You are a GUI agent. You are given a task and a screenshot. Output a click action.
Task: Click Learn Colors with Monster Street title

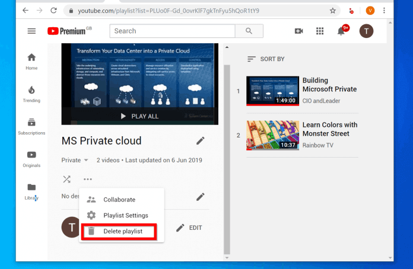pos(330,129)
